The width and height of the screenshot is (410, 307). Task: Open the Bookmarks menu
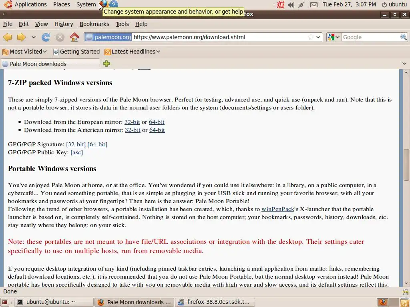(x=94, y=24)
